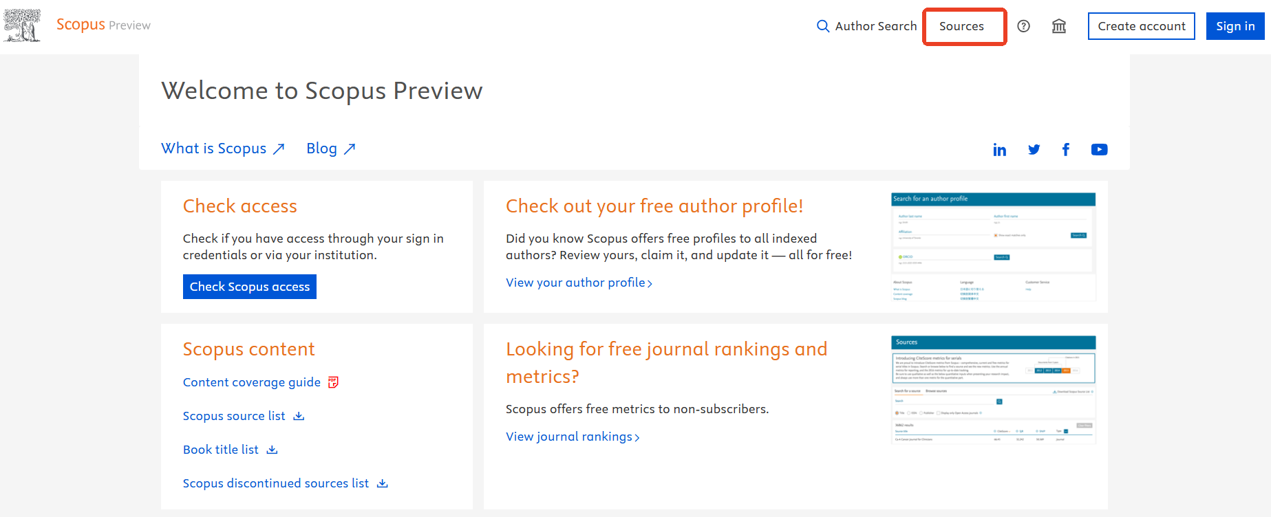
Task: Open the Sources menu item
Action: pos(961,26)
